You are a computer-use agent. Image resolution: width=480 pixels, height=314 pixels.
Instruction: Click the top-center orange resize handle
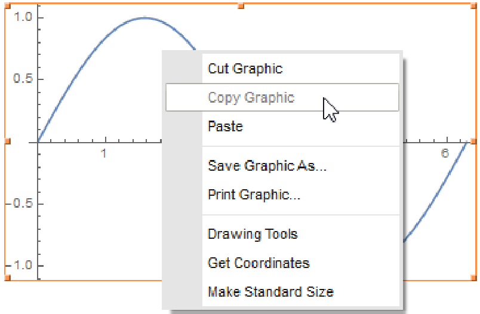(x=241, y=5)
